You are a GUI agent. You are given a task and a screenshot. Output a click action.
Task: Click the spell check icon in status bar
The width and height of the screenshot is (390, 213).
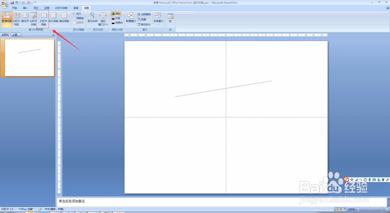(39, 209)
